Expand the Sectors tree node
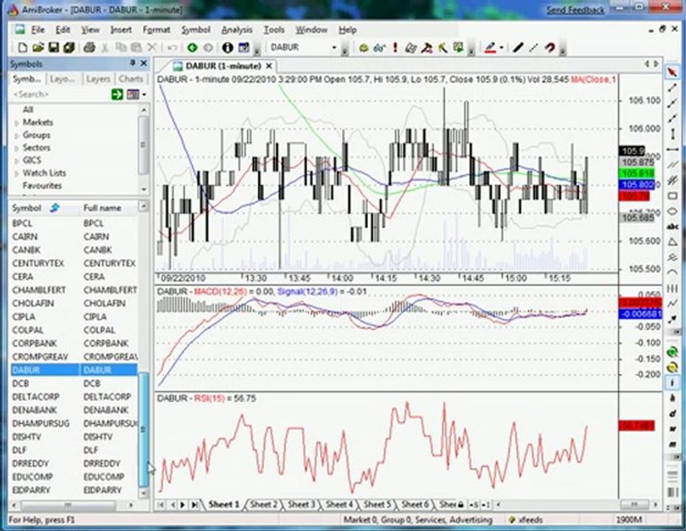 (17, 148)
